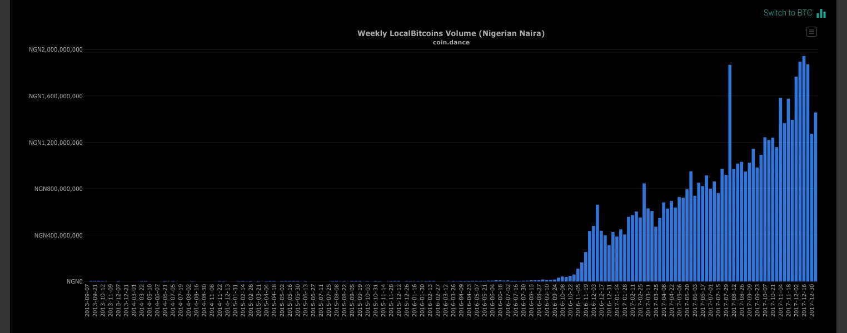Select the 2016-11-05 date label
Screen dimensions: 847x333
point(578,300)
